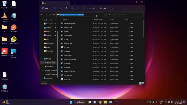Image resolution: width=187 pixels, height=105 pixels.
Task: Go up one folder level arrow
Action: point(54,15)
